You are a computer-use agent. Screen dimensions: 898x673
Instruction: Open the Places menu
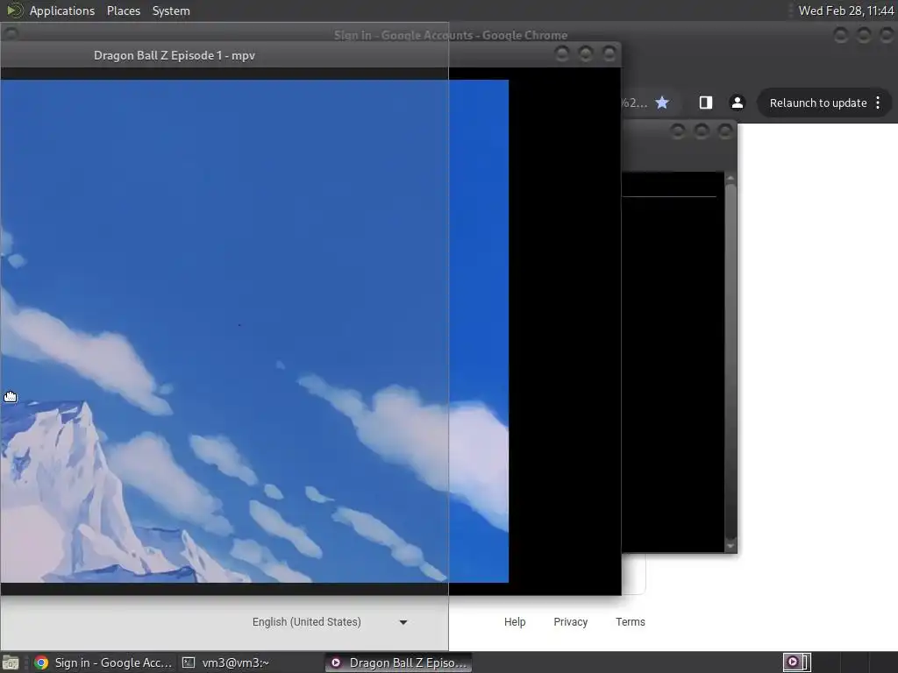click(x=123, y=11)
